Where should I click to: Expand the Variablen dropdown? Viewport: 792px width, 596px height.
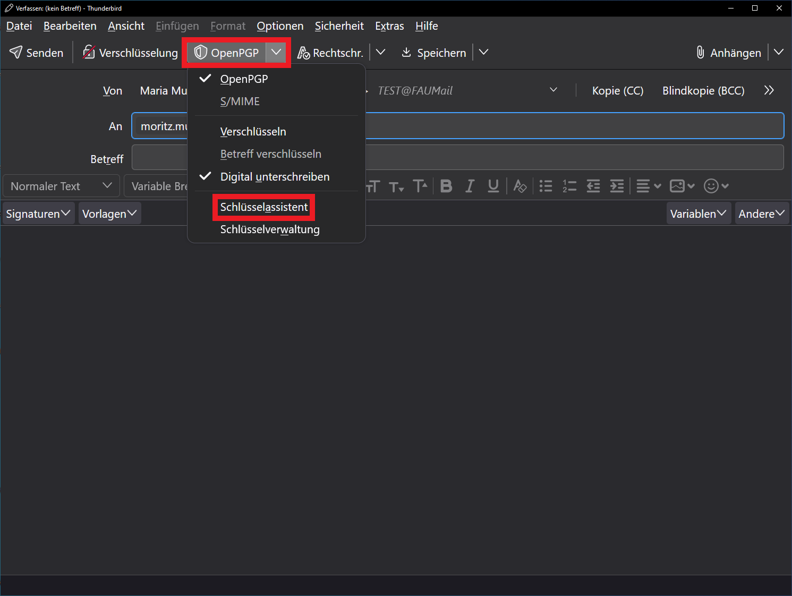[698, 214]
